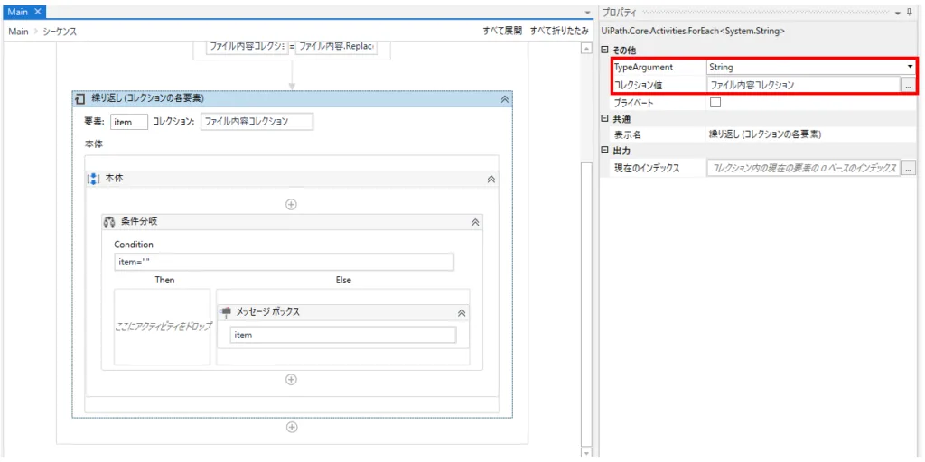
Task: Click すべて展開 to expand all
Action: point(502,32)
